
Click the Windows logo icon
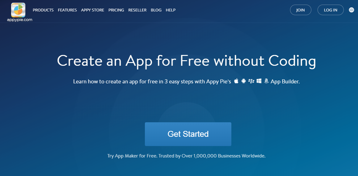pyautogui.click(x=259, y=81)
